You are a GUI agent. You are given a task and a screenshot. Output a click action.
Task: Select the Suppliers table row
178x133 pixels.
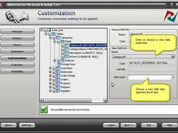click(x=66, y=91)
